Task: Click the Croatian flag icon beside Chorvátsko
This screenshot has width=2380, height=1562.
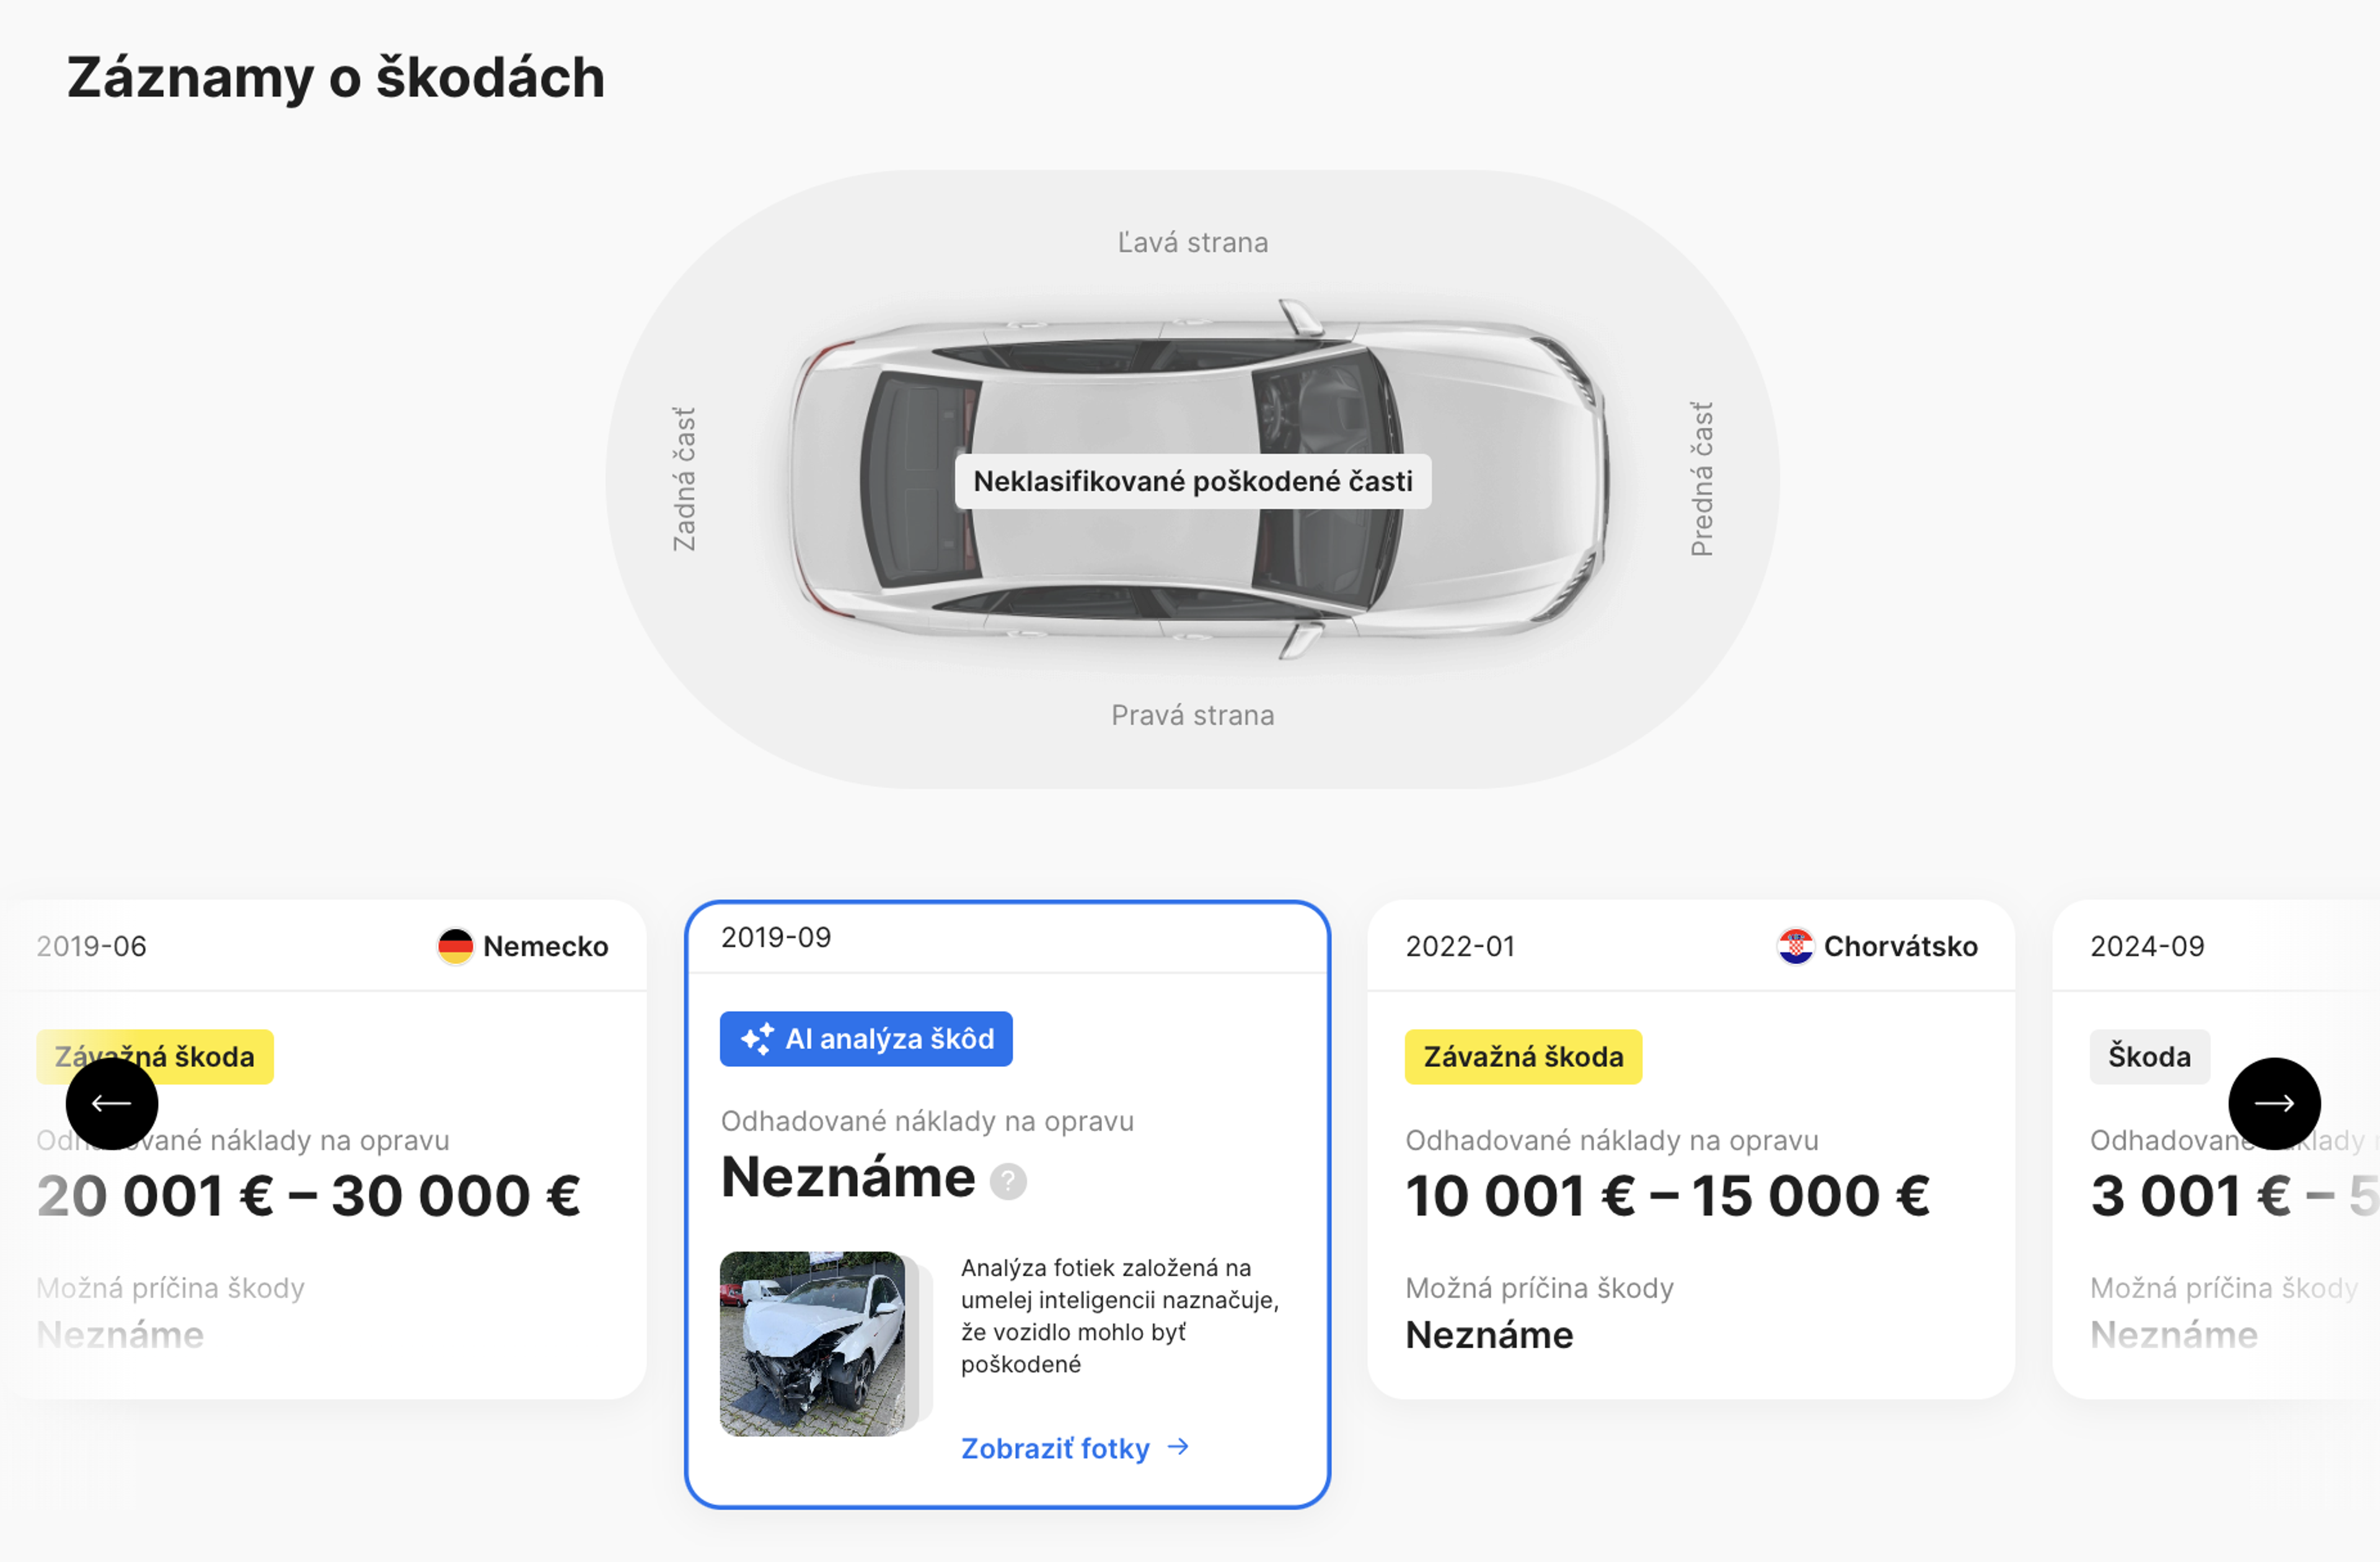Action: (x=1796, y=946)
